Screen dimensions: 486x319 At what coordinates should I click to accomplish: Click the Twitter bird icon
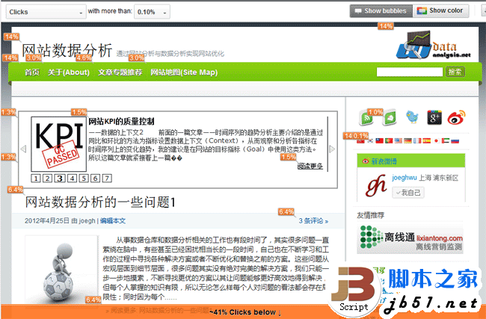click(x=413, y=117)
